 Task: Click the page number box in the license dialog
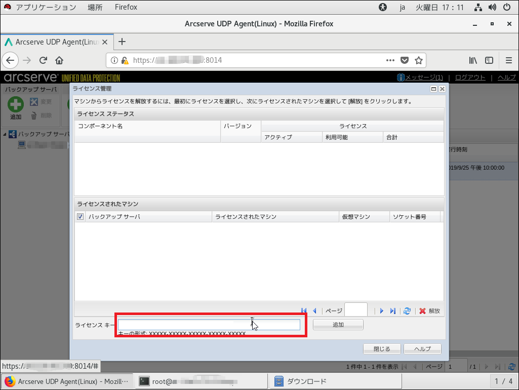tap(356, 310)
